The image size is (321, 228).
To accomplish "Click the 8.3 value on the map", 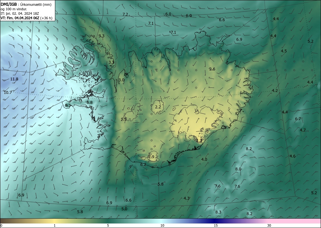I will tap(218, 212).
